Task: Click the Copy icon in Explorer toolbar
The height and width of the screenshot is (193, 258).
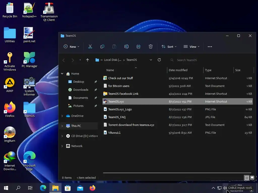Action: (x=102, y=46)
